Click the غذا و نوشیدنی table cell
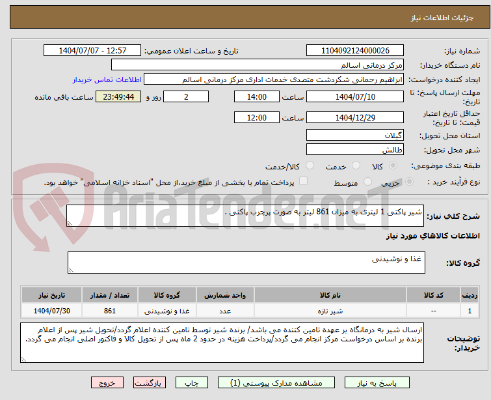The height and width of the screenshot is (400, 491). click(167, 311)
